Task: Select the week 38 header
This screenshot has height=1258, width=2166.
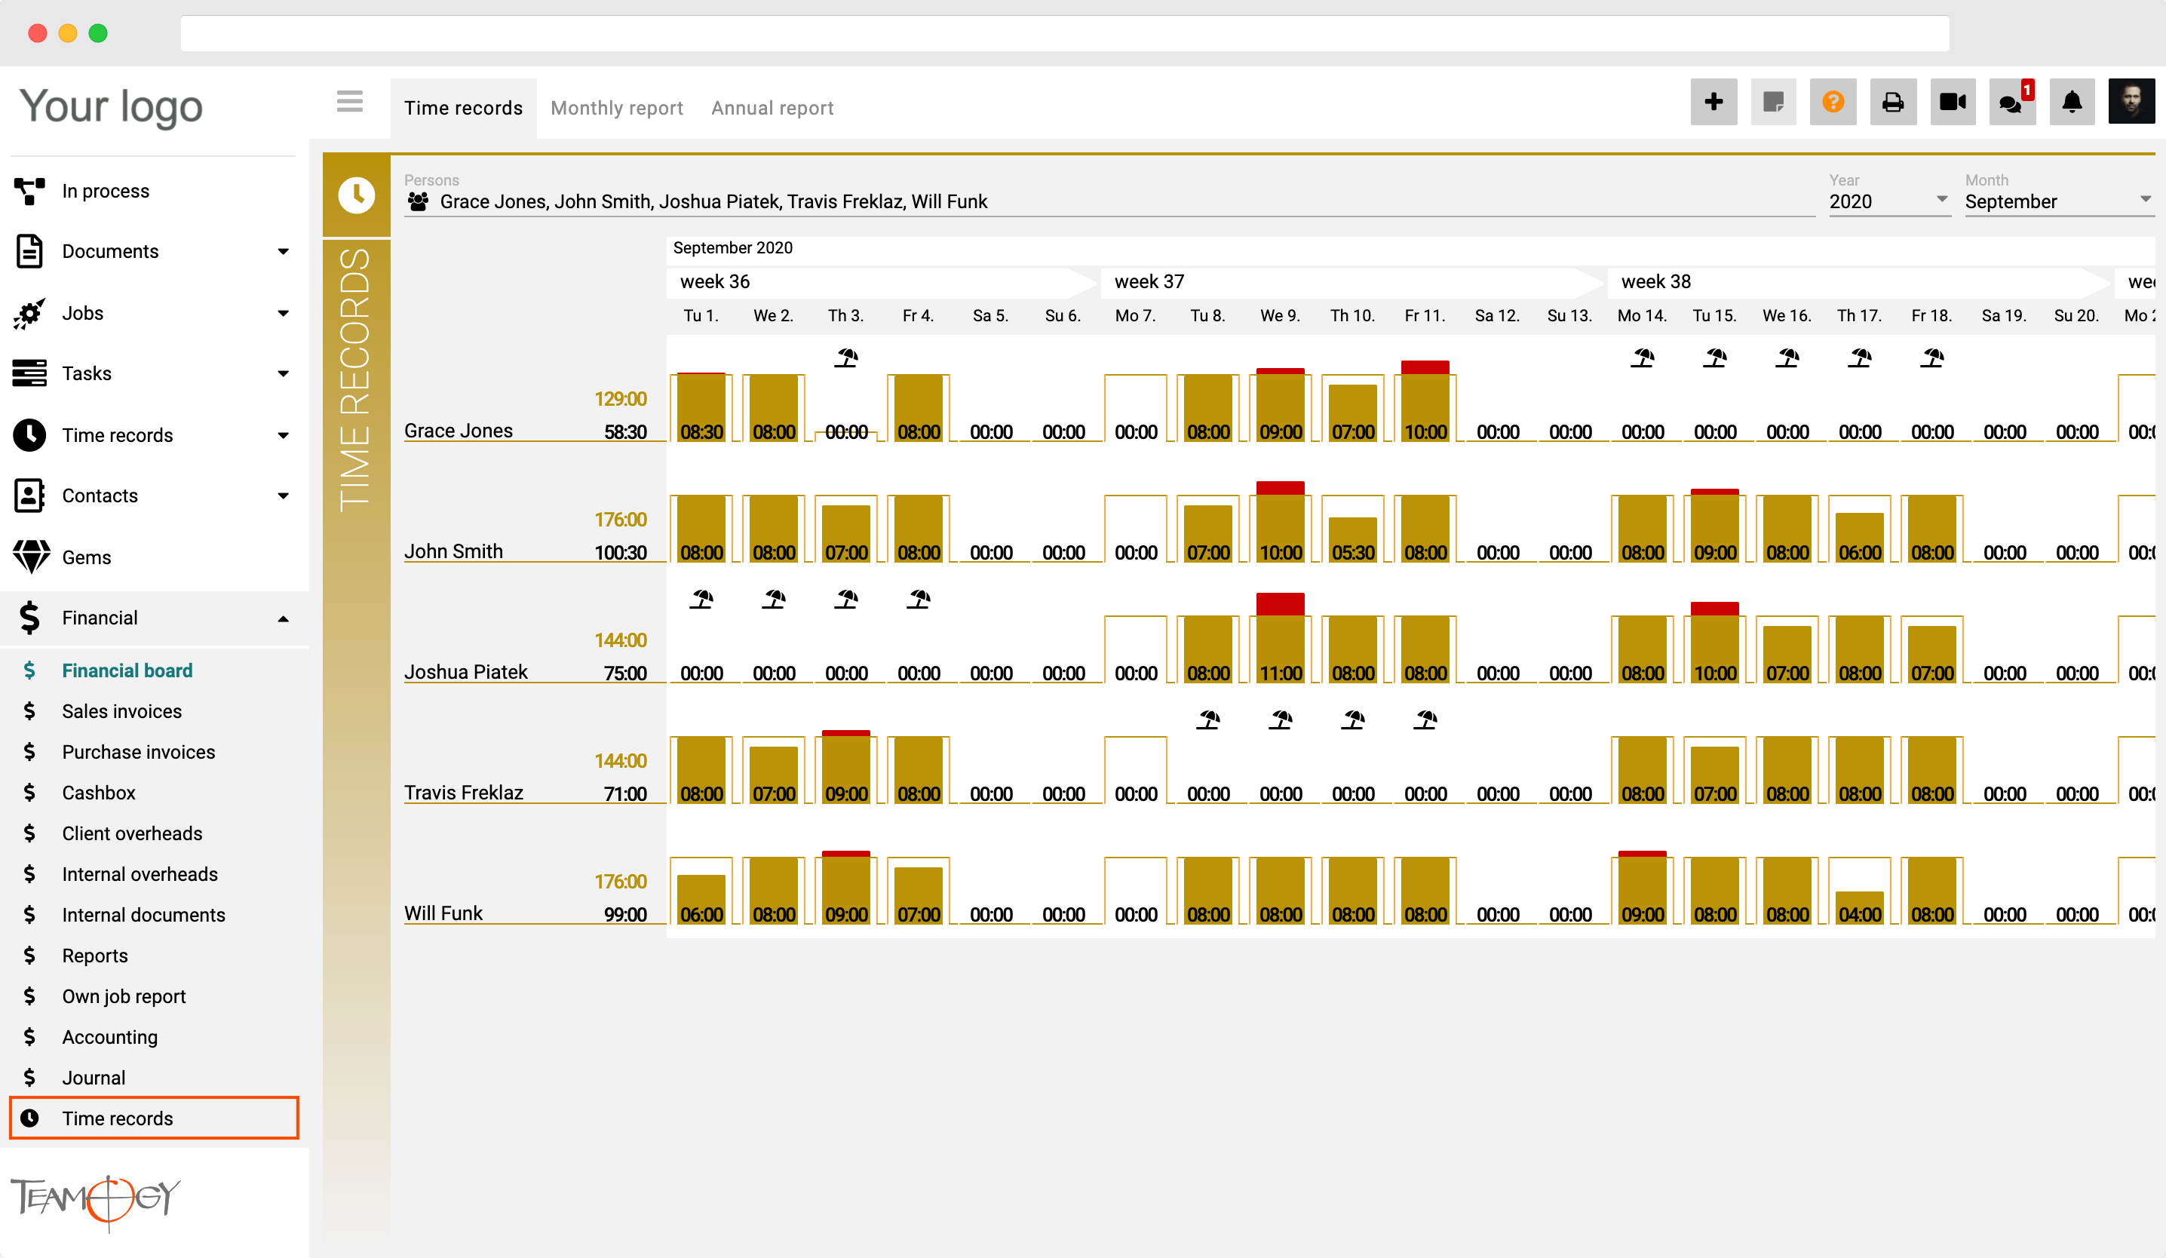Action: click(1860, 282)
